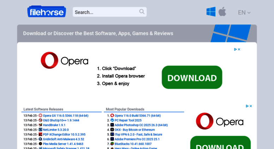The image size is (274, 149).
Task: Open PDF-XChange Editor 10.5.2.395 link
Action: [64, 134]
